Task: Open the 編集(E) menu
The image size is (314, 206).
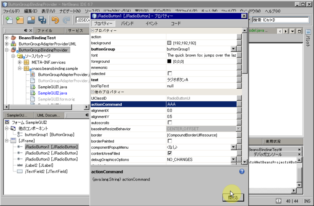Action: (x=31, y=11)
